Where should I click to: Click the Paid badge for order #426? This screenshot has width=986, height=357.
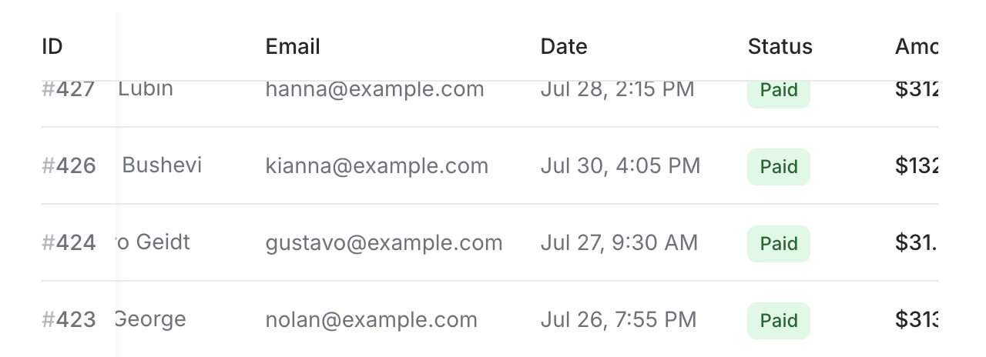click(778, 167)
